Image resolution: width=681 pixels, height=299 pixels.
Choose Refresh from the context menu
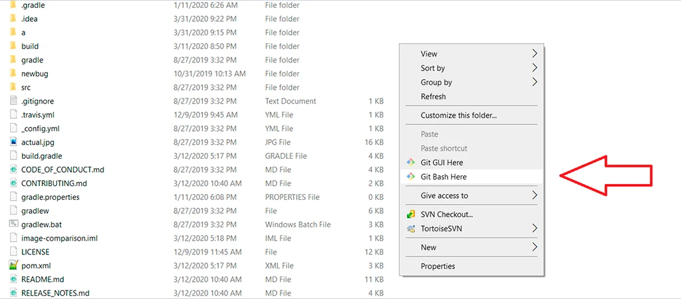tap(433, 97)
